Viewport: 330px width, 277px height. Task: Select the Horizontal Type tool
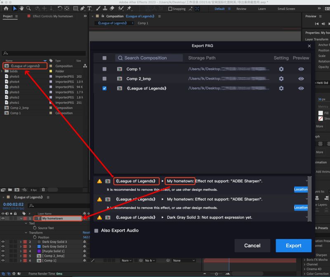[x=90, y=8]
